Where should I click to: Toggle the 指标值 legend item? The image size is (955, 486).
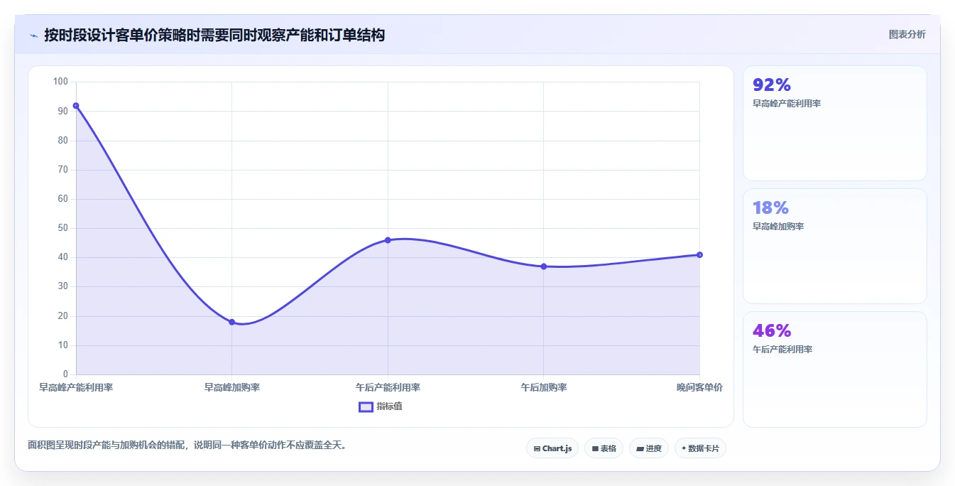pos(381,406)
